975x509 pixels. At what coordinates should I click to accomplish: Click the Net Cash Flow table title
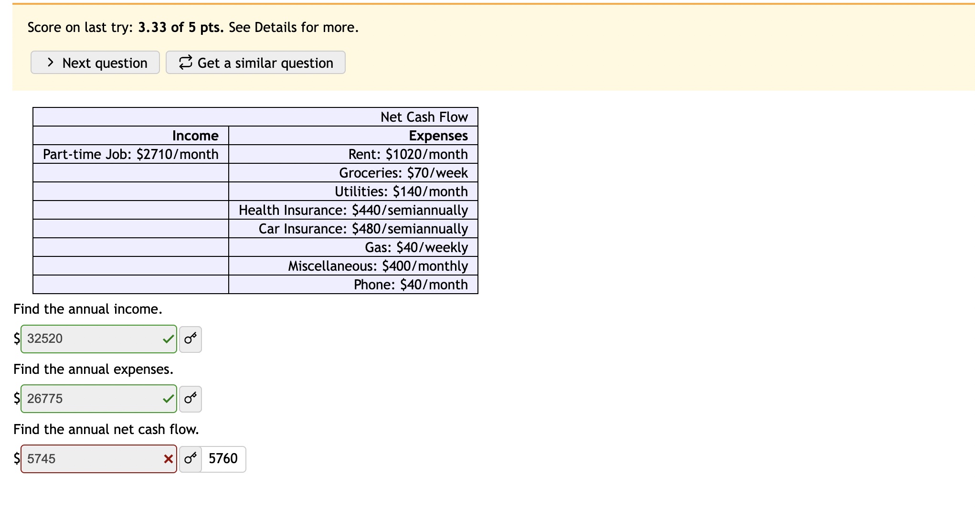point(424,117)
